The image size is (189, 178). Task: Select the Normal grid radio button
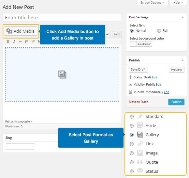132,31
